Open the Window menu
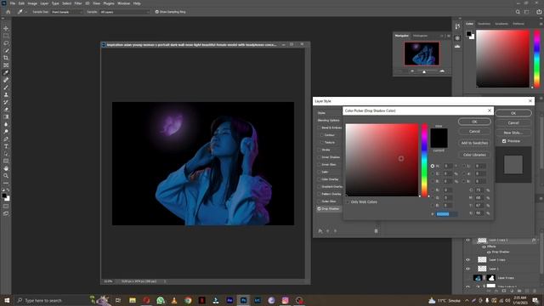The width and height of the screenshot is (544, 306). click(x=123, y=3)
